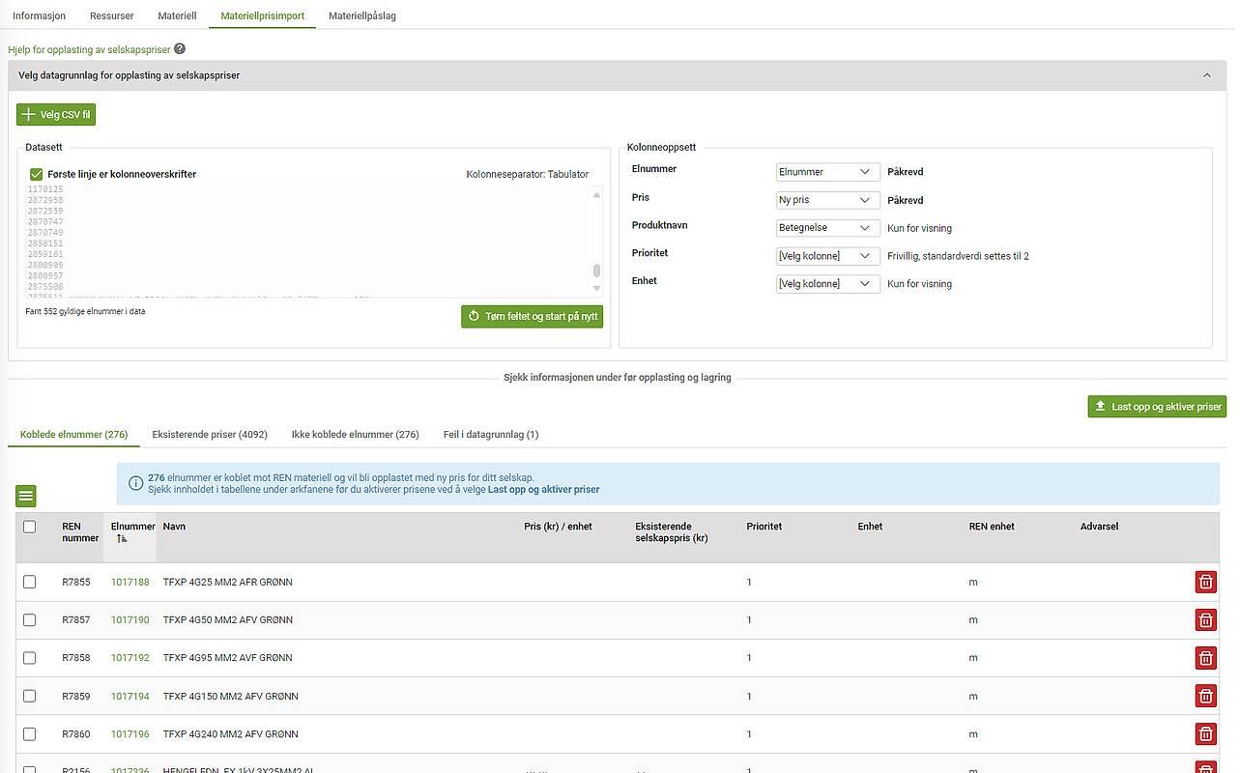
Task: Click the dataset textarea scrollbar thumb
Action: [x=596, y=270]
